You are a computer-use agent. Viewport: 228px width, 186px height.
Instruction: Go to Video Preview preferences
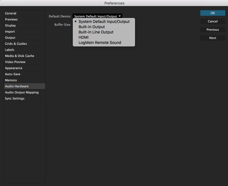tap(25, 62)
